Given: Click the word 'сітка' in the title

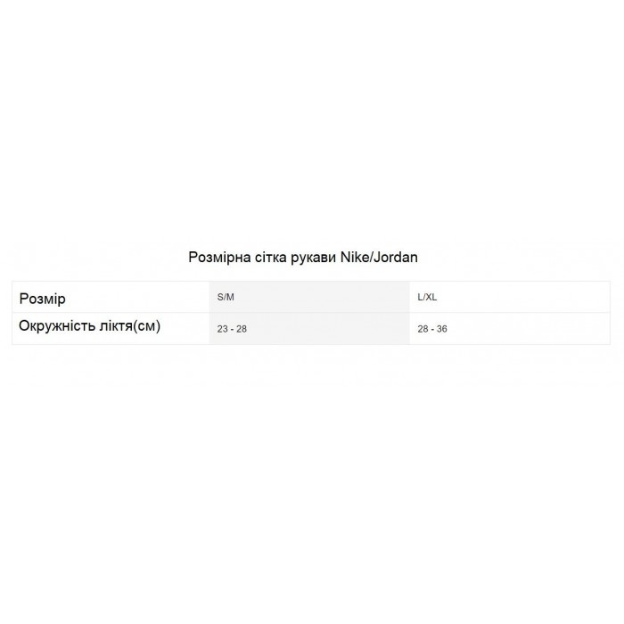Looking at the screenshot, I should pyautogui.click(x=271, y=258).
